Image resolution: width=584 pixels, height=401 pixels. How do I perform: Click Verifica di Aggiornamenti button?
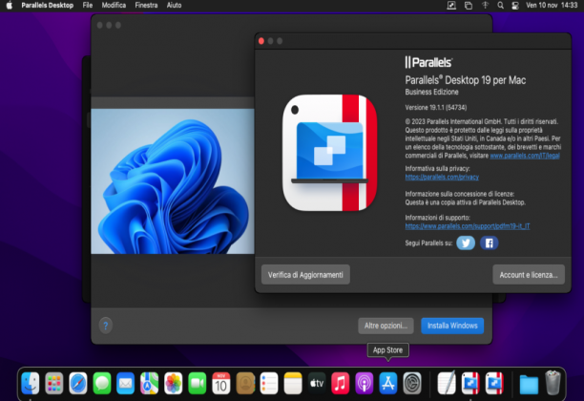(305, 275)
